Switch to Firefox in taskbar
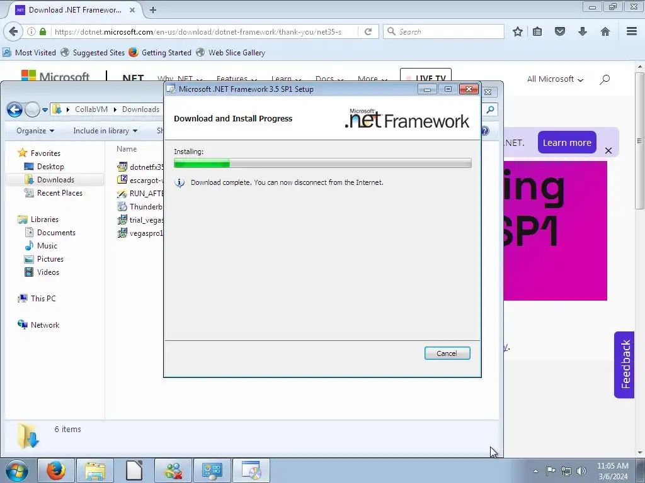This screenshot has height=483, width=645. click(56, 470)
